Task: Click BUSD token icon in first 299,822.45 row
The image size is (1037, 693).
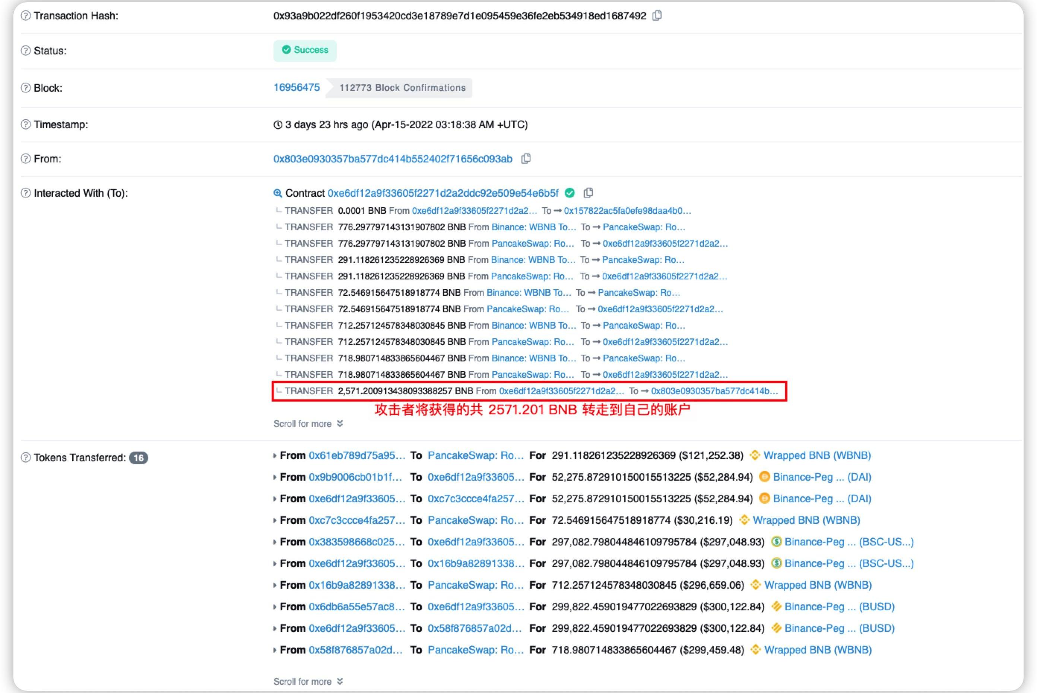Action: click(x=776, y=607)
